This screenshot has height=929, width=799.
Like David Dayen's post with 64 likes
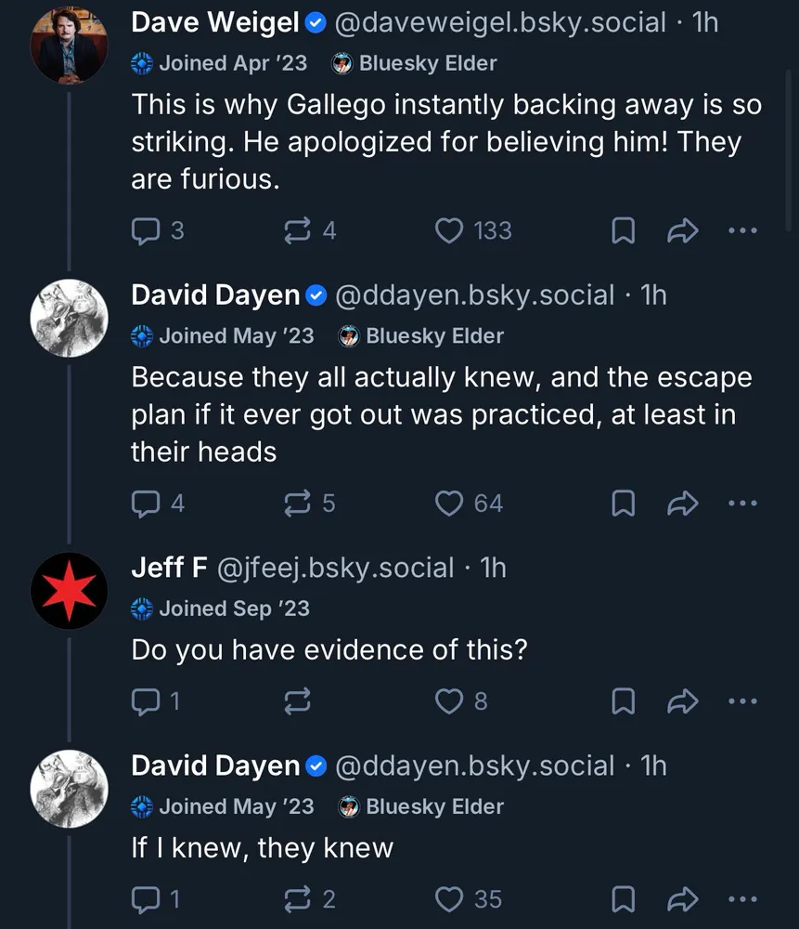pos(450,504)
